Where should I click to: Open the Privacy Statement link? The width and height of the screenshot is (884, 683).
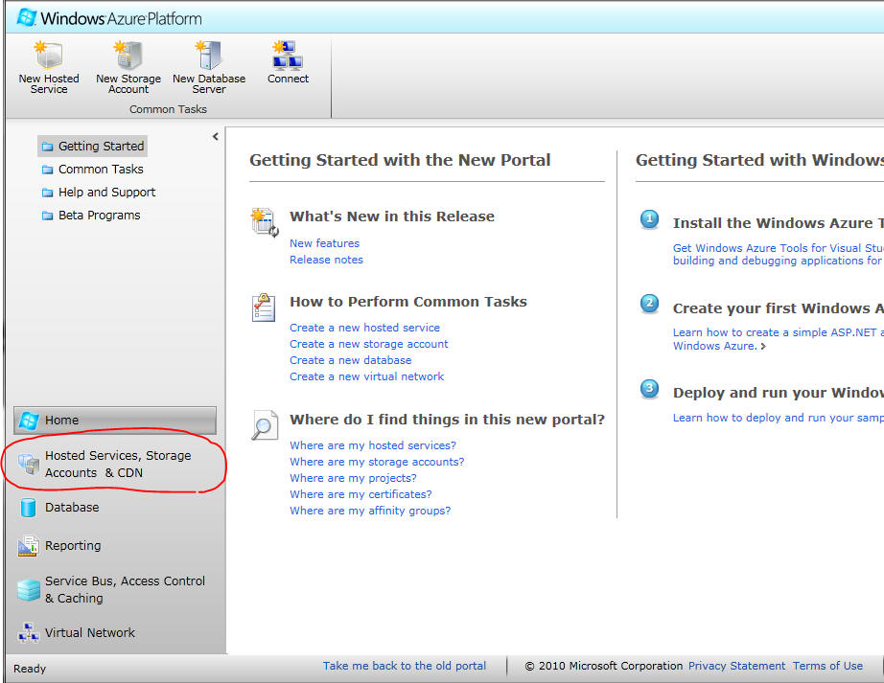736,666
